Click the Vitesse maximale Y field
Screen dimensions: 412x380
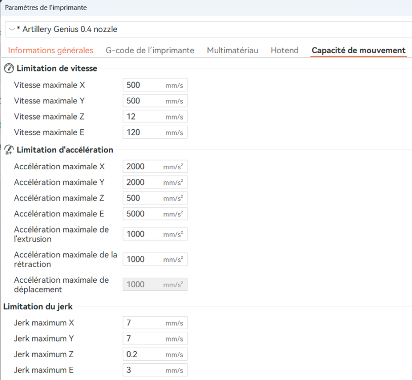point(155,101)
